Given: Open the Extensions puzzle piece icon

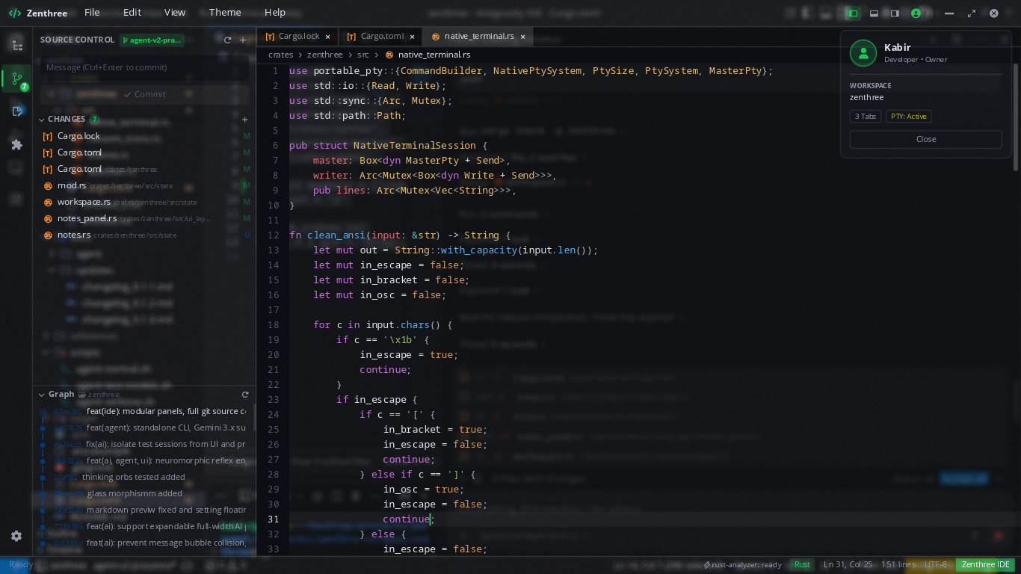Looking at the screenshot, I should pyautogui.click(x=16, y=144).
